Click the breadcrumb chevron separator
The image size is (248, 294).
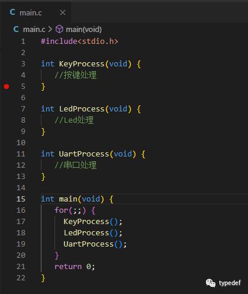coord(50,30)
